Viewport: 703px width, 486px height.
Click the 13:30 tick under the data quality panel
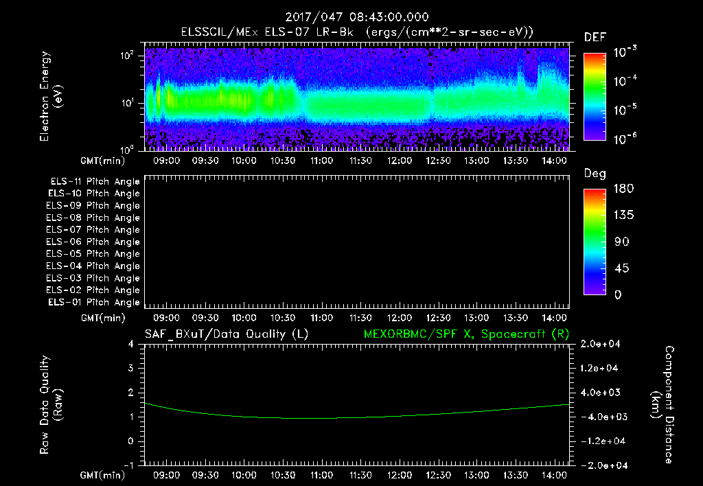(516, 475)
